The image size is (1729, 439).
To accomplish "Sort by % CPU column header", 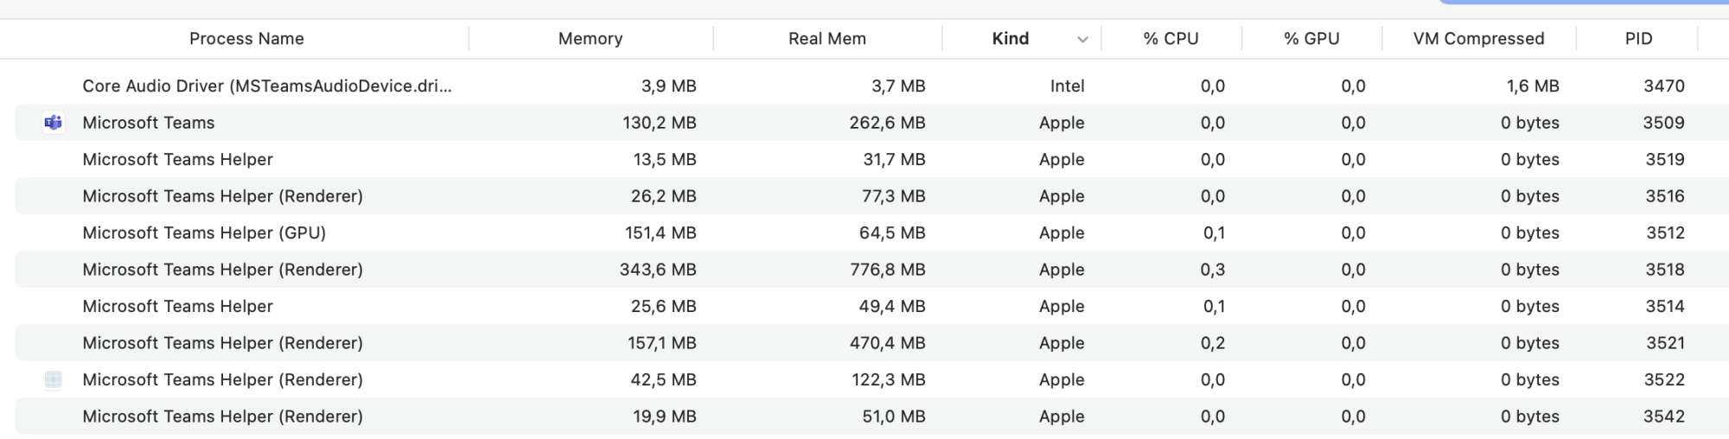I will point(1171,39).
